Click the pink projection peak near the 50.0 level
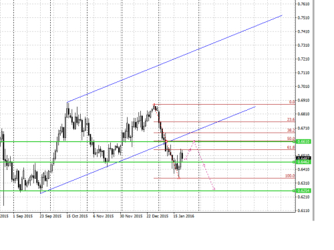334x250 pixels. pos(194,141)
